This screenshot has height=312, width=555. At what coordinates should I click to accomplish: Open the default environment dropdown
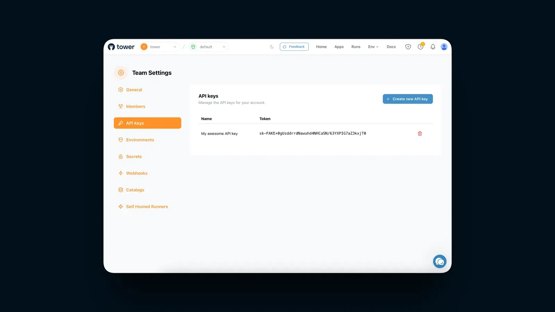click(224, 46)
